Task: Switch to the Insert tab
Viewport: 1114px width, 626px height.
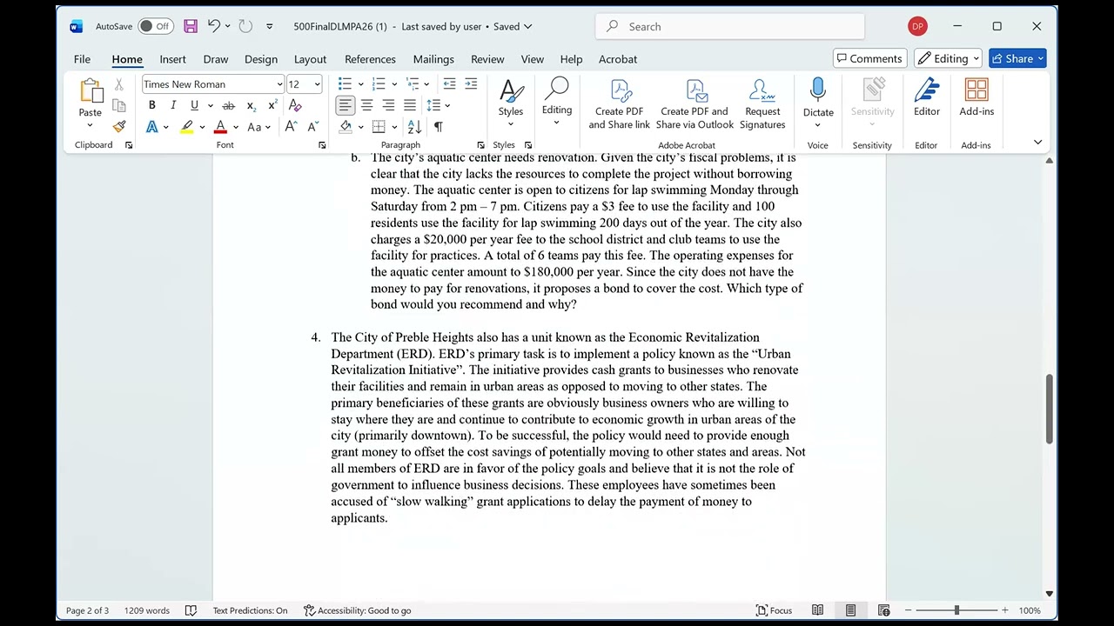Action: tap(172, 59)
